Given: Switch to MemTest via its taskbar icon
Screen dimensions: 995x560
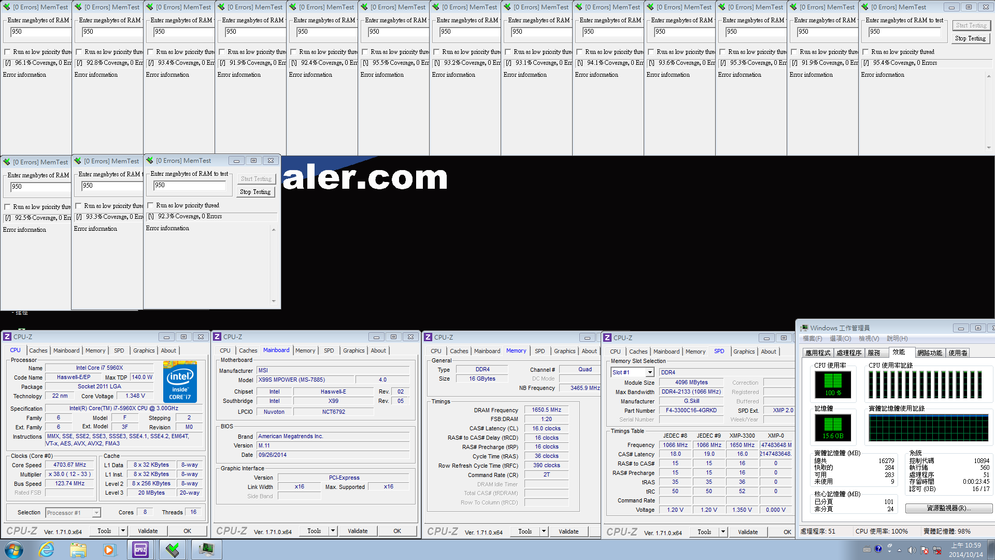Looking at the screenshot, I should pos(173,550).
